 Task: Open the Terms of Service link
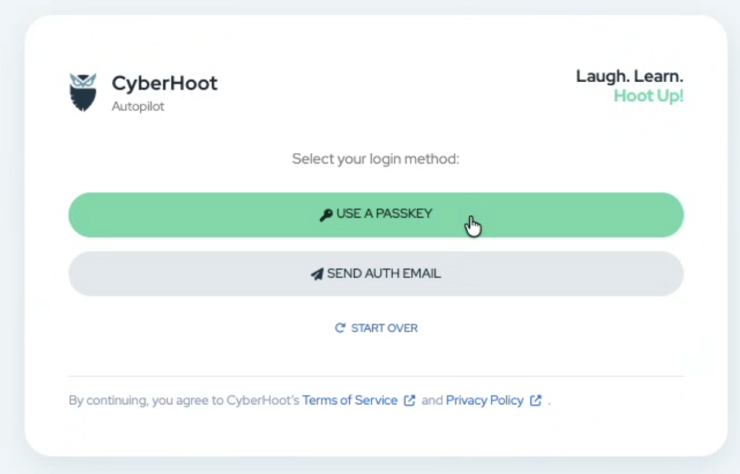[x=350, y=400]
